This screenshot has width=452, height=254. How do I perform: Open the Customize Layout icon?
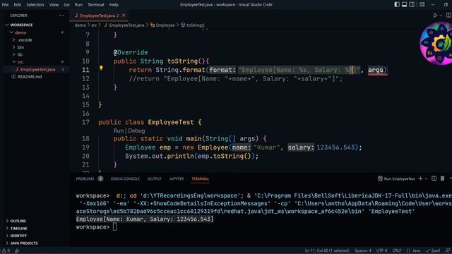[x=422, y=5]
